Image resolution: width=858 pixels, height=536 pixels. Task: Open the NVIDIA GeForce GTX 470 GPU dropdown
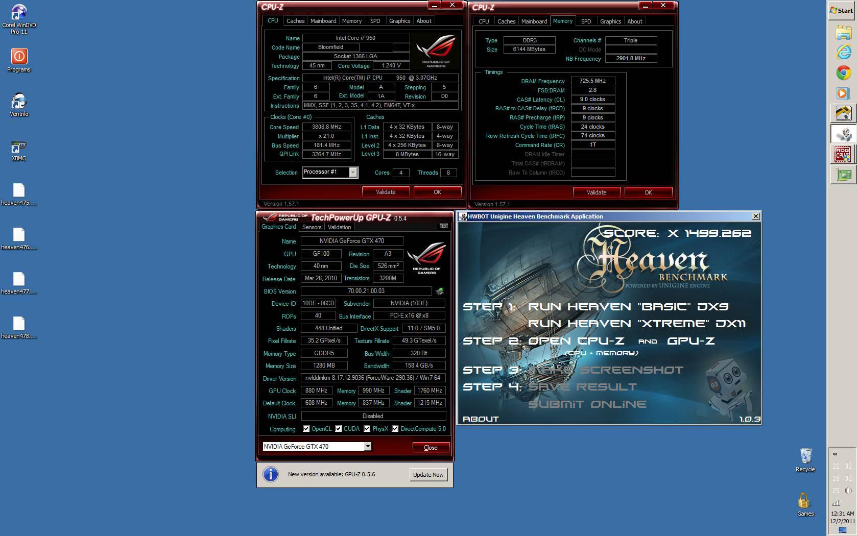click(317, 447)
